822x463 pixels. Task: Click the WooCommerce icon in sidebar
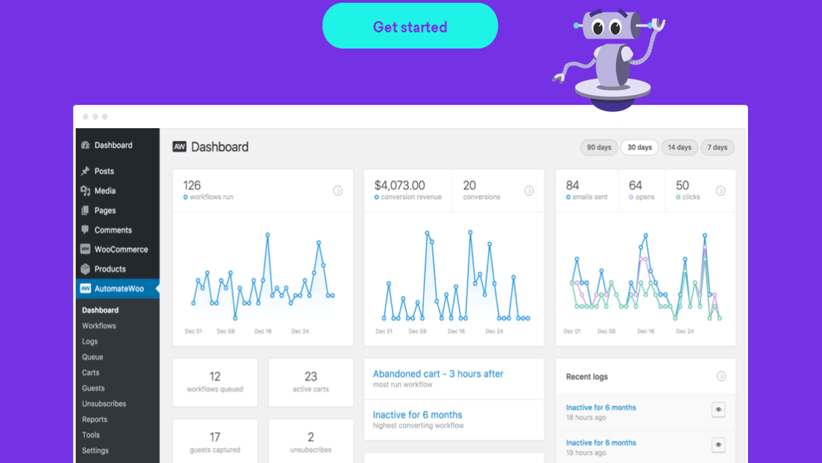click(85, 249)
